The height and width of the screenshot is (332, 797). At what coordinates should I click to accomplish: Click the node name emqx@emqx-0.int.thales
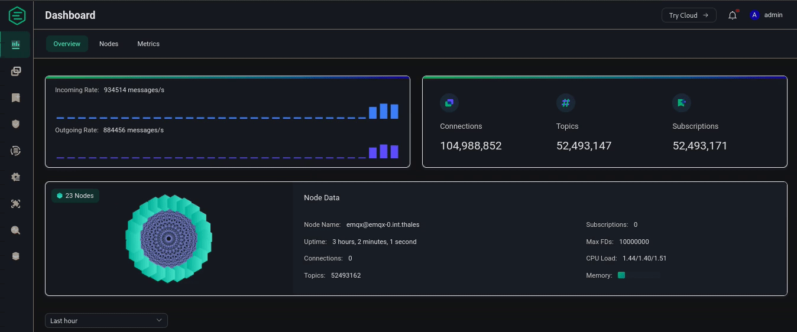tap(383, 224)
